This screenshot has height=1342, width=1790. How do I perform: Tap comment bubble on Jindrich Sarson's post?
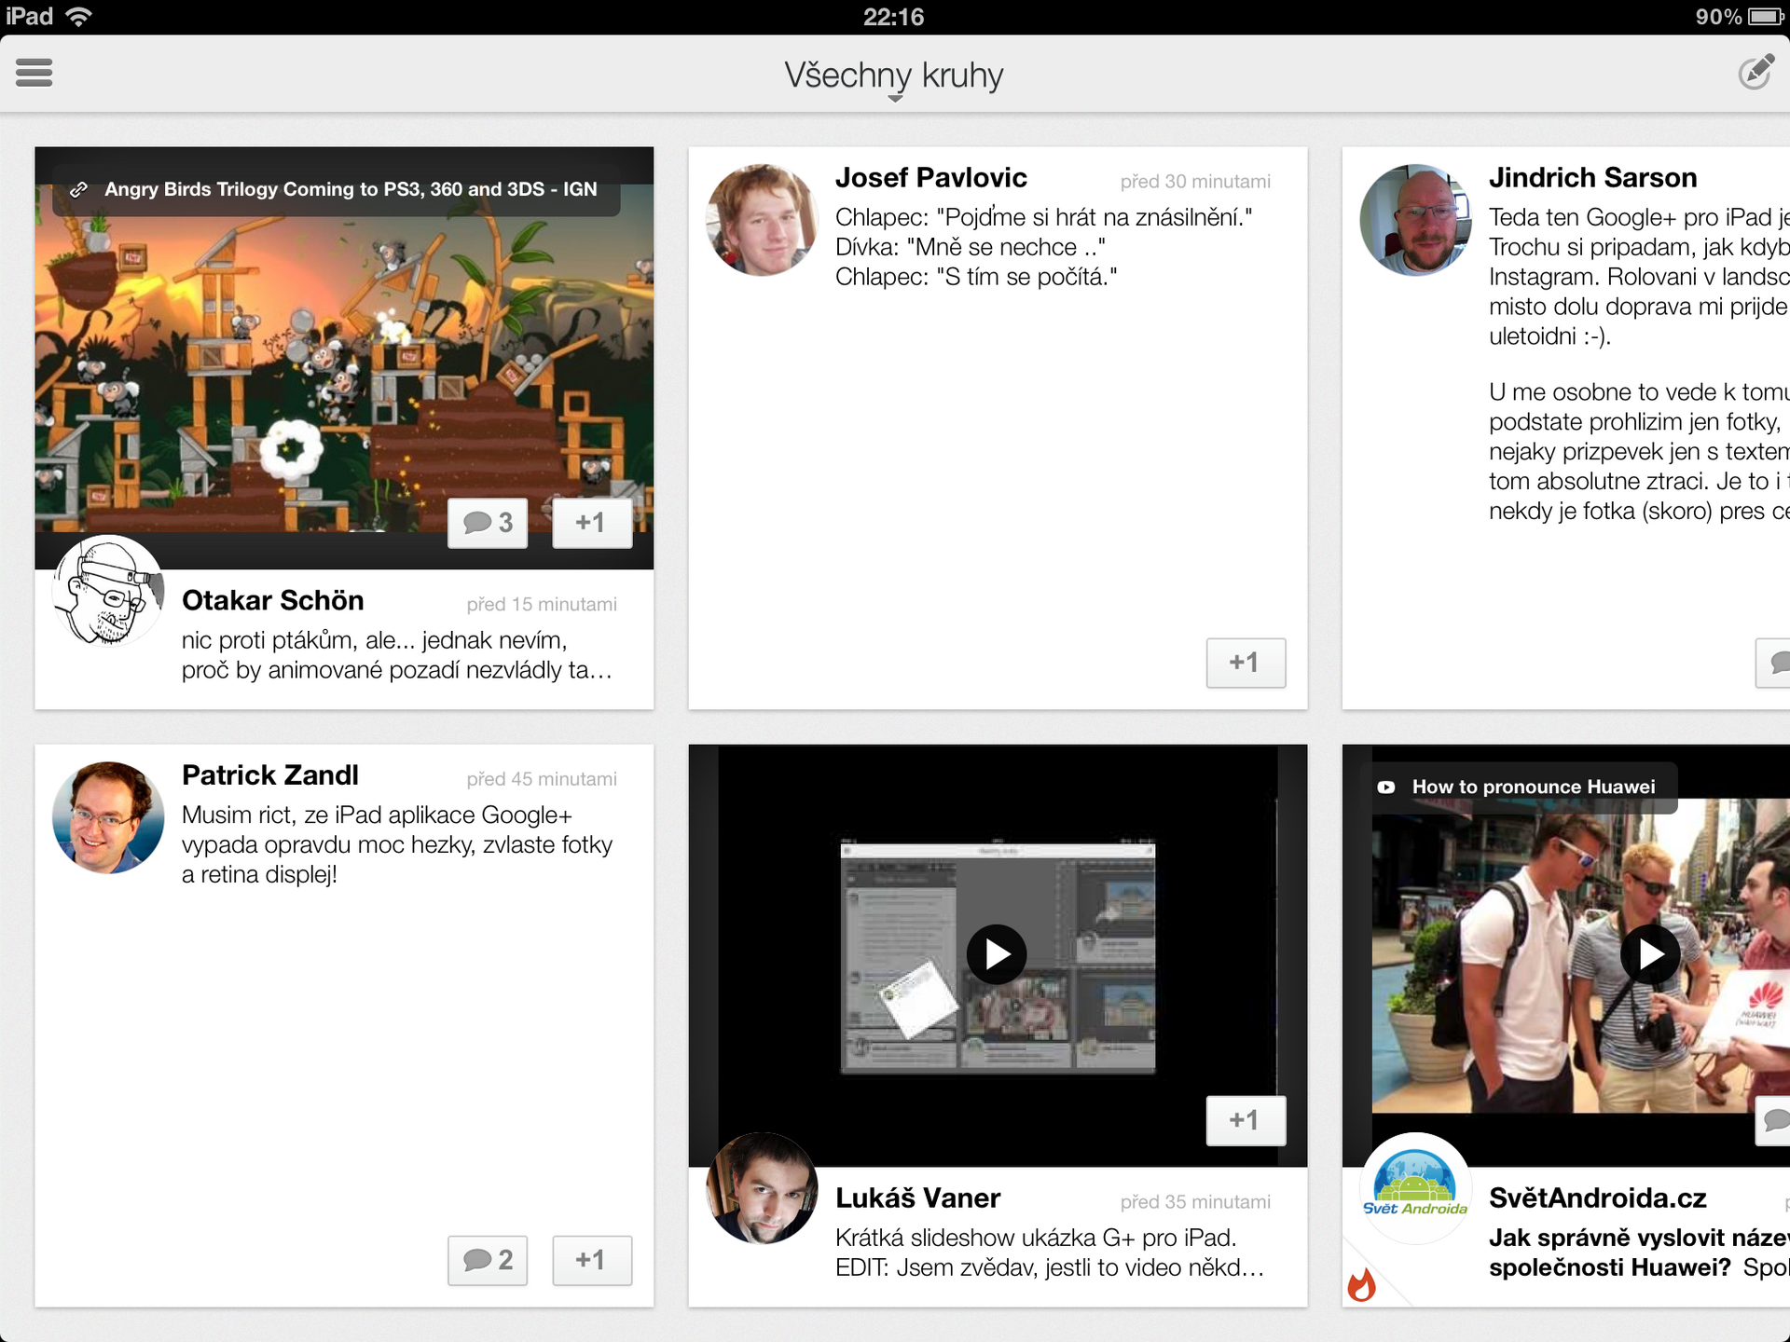tap(1777, 663)
